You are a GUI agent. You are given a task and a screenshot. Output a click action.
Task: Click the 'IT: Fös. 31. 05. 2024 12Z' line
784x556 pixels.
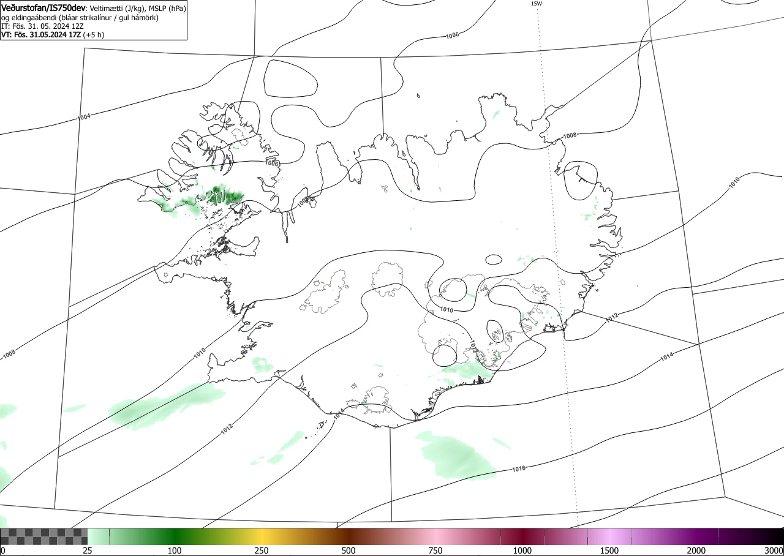point(42,26)
